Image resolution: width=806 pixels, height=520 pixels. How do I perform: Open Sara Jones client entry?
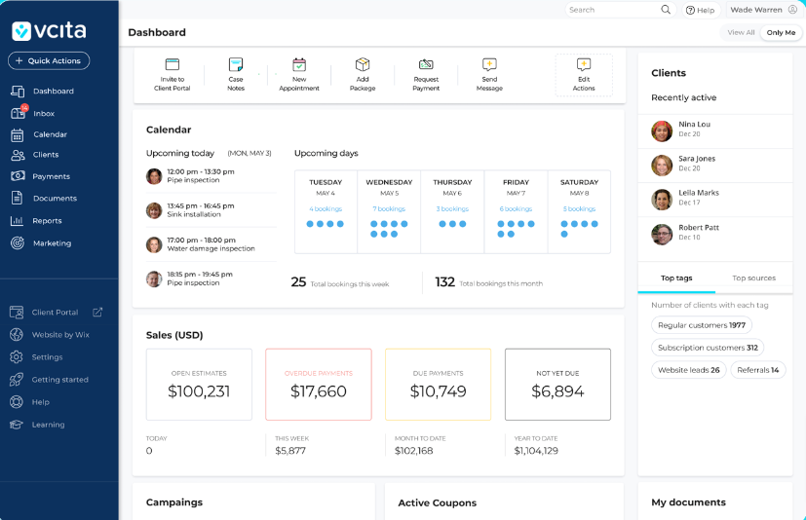(715, 166)
